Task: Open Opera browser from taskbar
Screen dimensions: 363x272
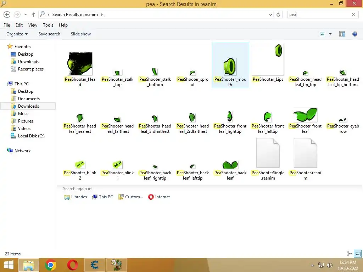Action: point(72,265)
